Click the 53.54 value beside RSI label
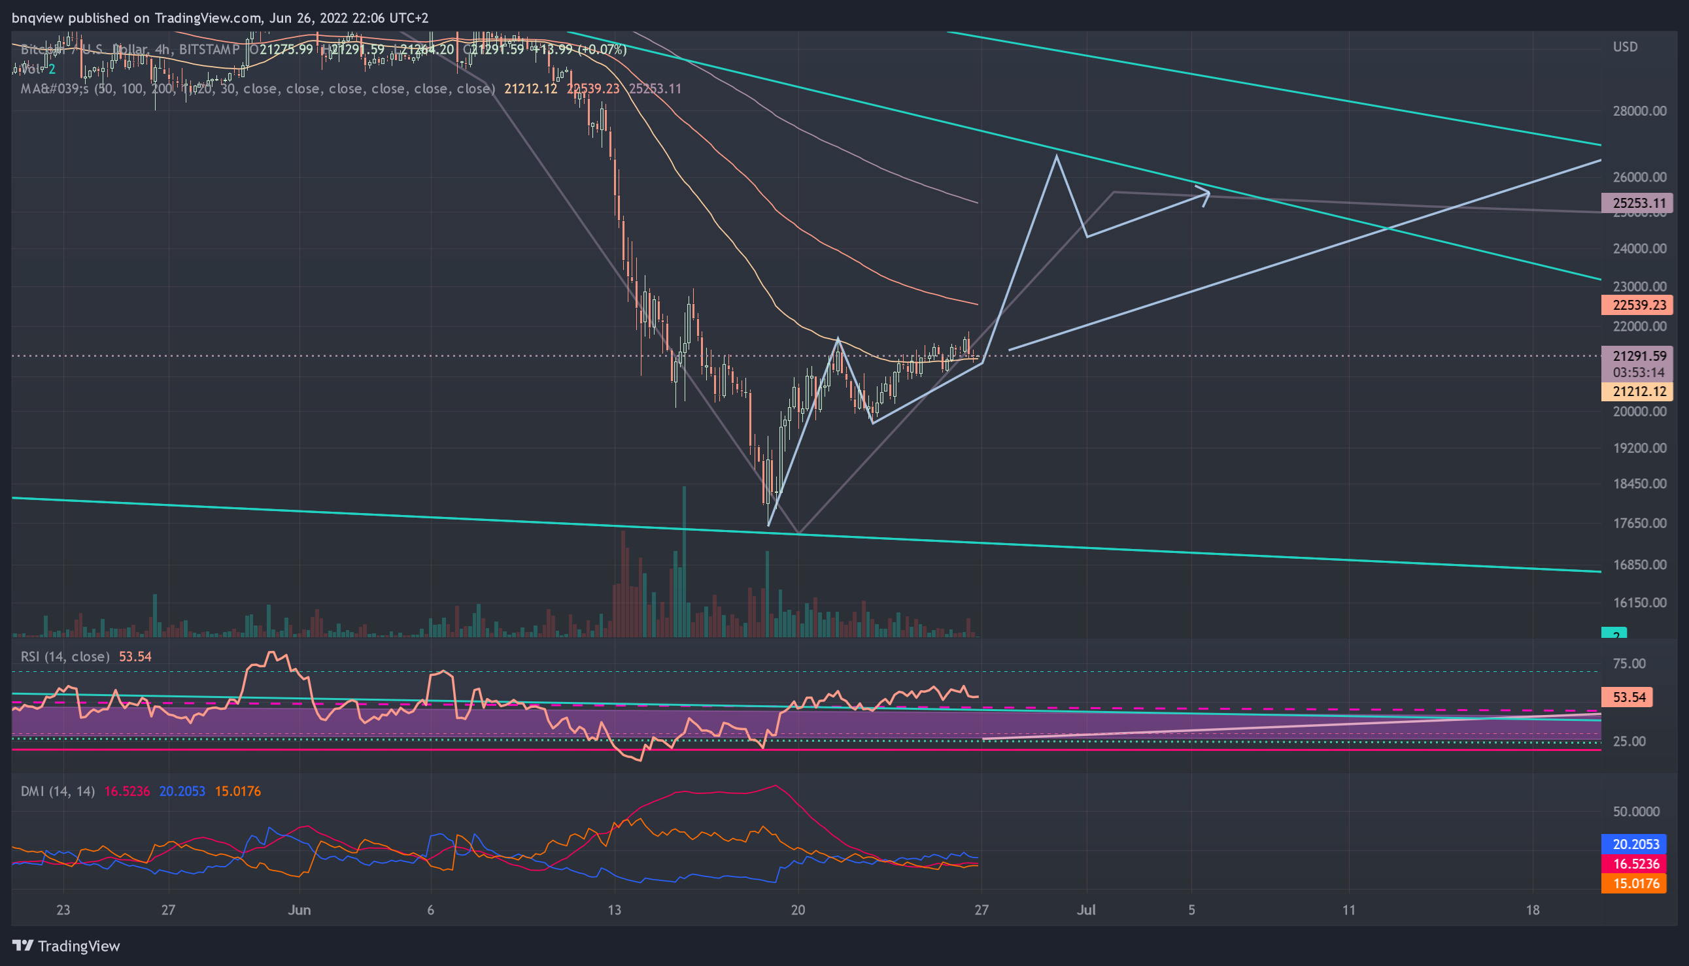 tap(135, 656)
